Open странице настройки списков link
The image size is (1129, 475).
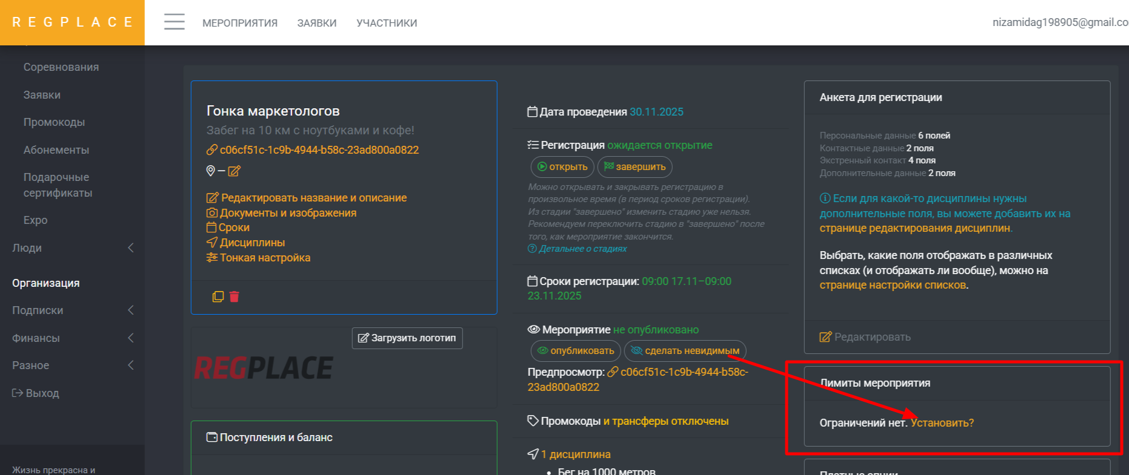pyautogui.click(x=893, y=285)
